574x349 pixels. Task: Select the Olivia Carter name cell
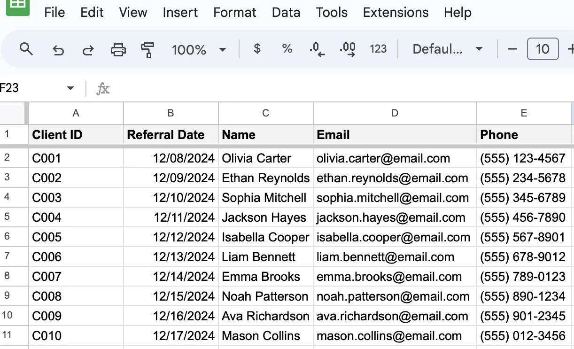[266, 158]
